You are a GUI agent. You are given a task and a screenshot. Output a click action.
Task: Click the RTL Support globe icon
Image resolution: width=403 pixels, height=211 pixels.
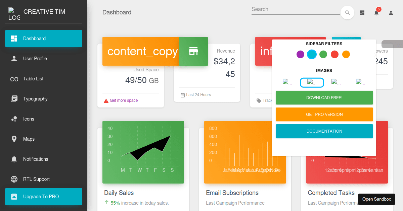tap(14, 179)
